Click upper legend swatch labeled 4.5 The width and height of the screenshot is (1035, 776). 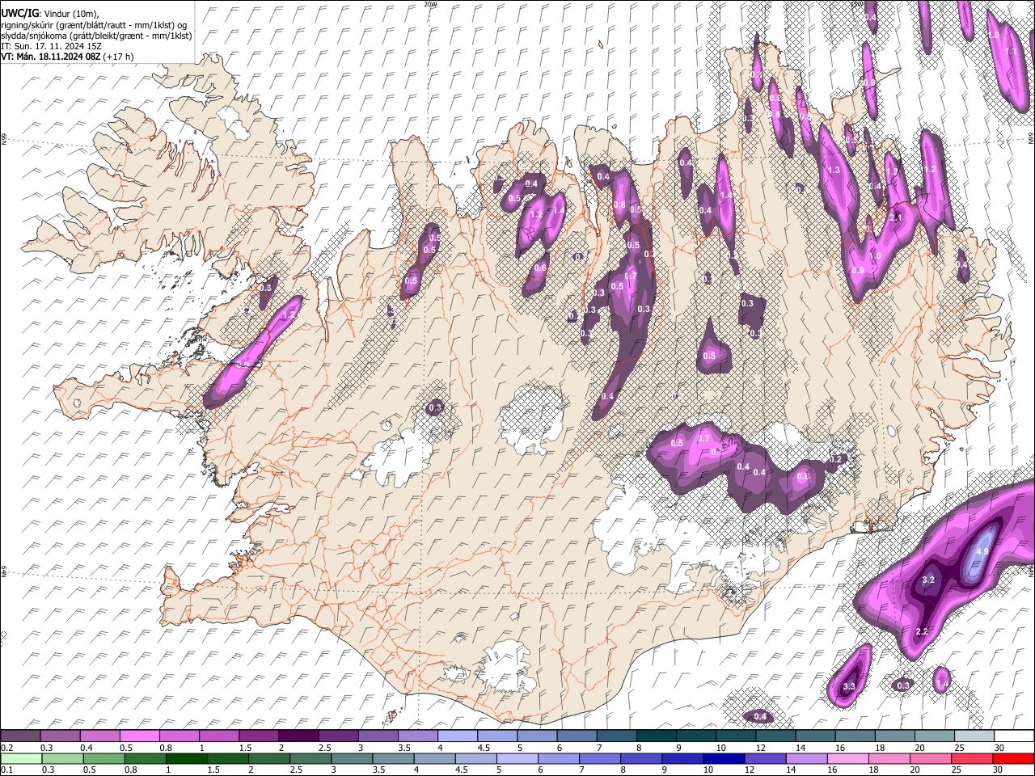click(497, 736)
